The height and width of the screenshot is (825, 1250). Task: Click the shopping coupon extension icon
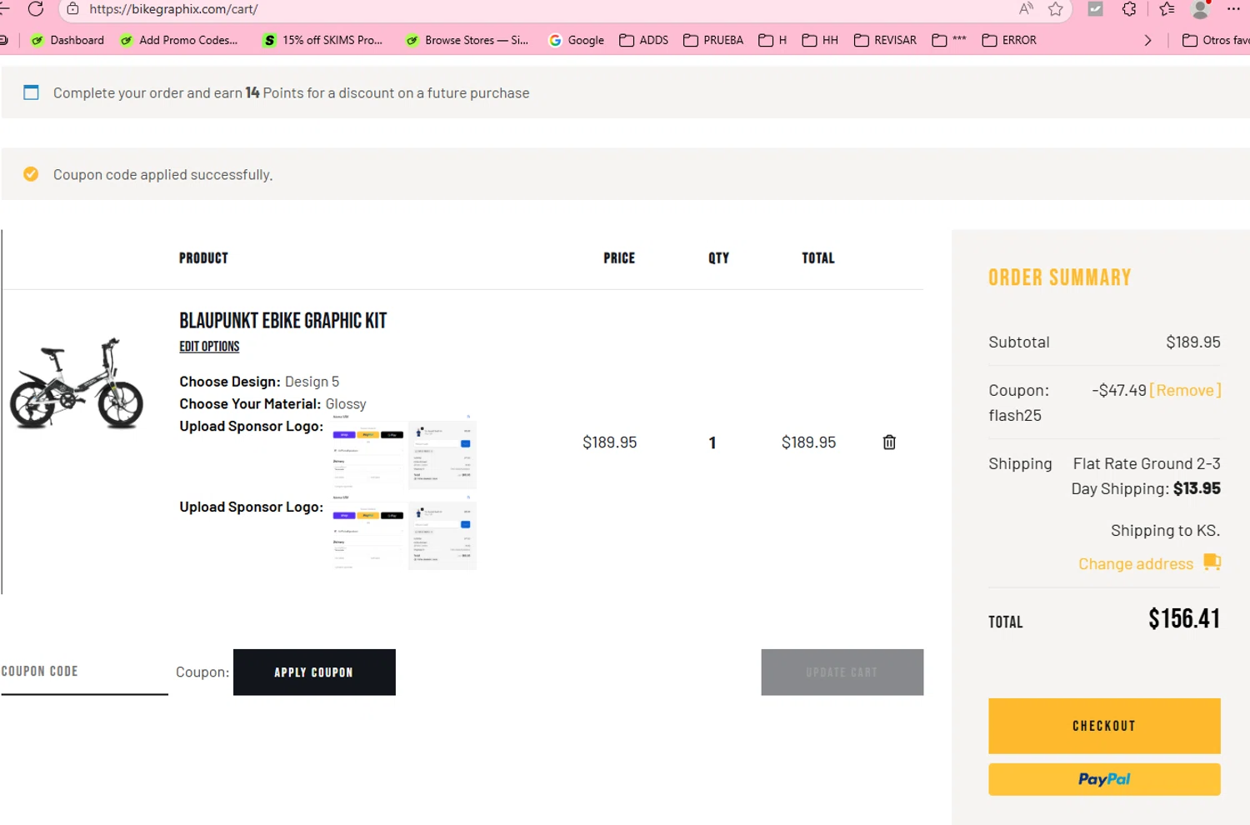(x=1096, y=9)
